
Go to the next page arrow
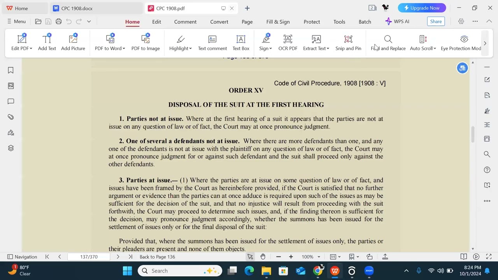118,257
